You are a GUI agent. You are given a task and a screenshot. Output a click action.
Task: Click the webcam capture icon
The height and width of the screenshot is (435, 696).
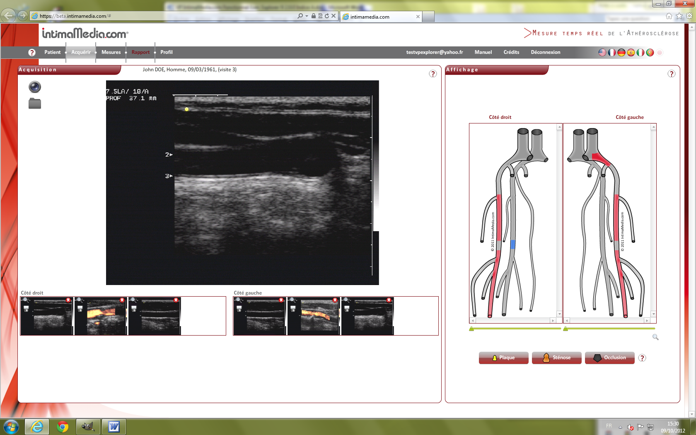(x=35, y=87)
